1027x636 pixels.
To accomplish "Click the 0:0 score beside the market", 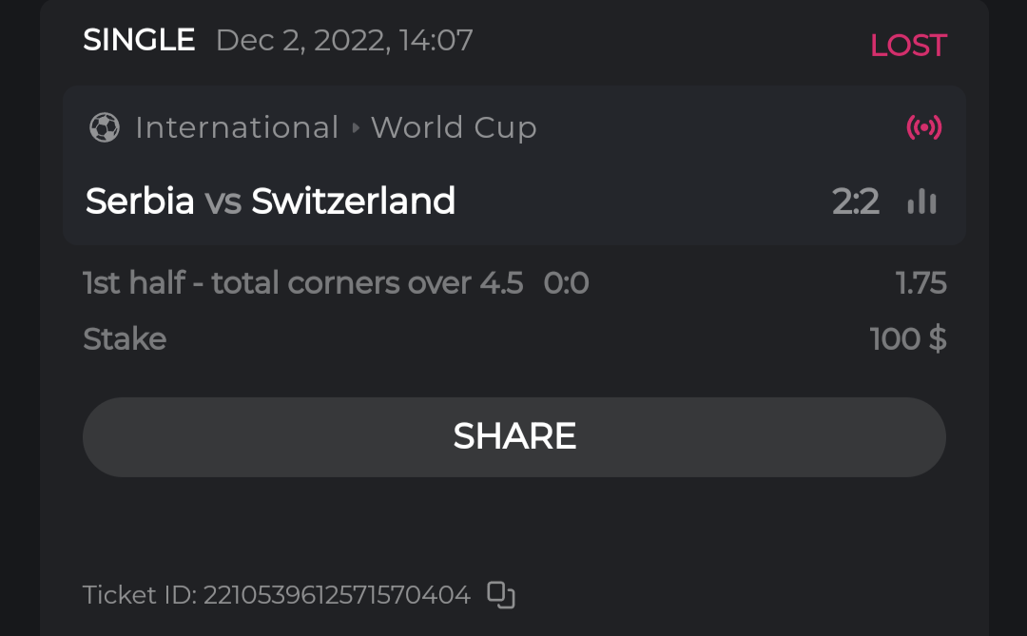I will point(566,283).
